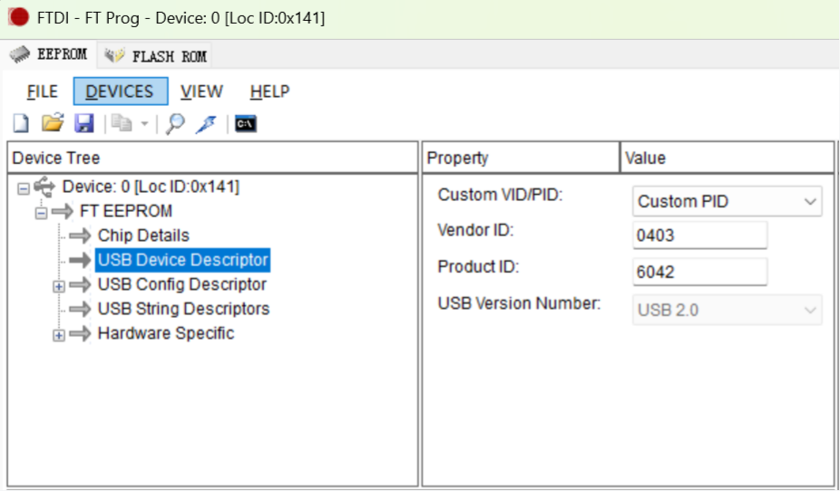Select USB String Descriptors tree item
This screenshot has height=491, width=840.
coord(184,309)
